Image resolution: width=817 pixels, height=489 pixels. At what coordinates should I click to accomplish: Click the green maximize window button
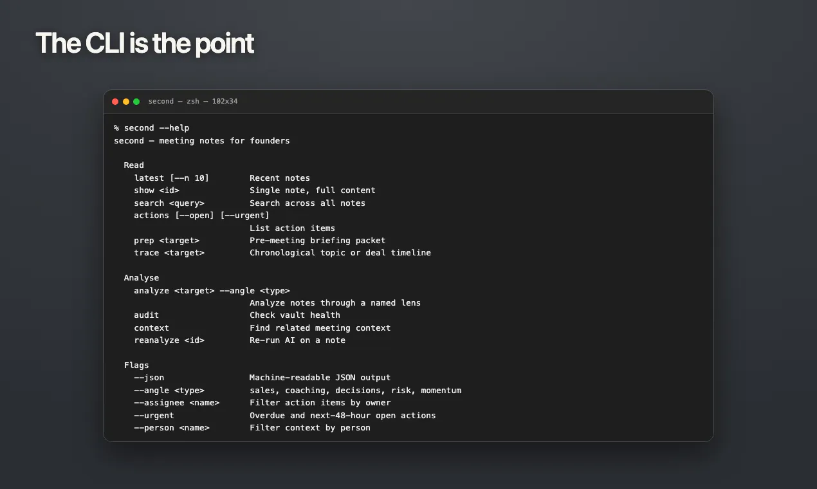136,102
